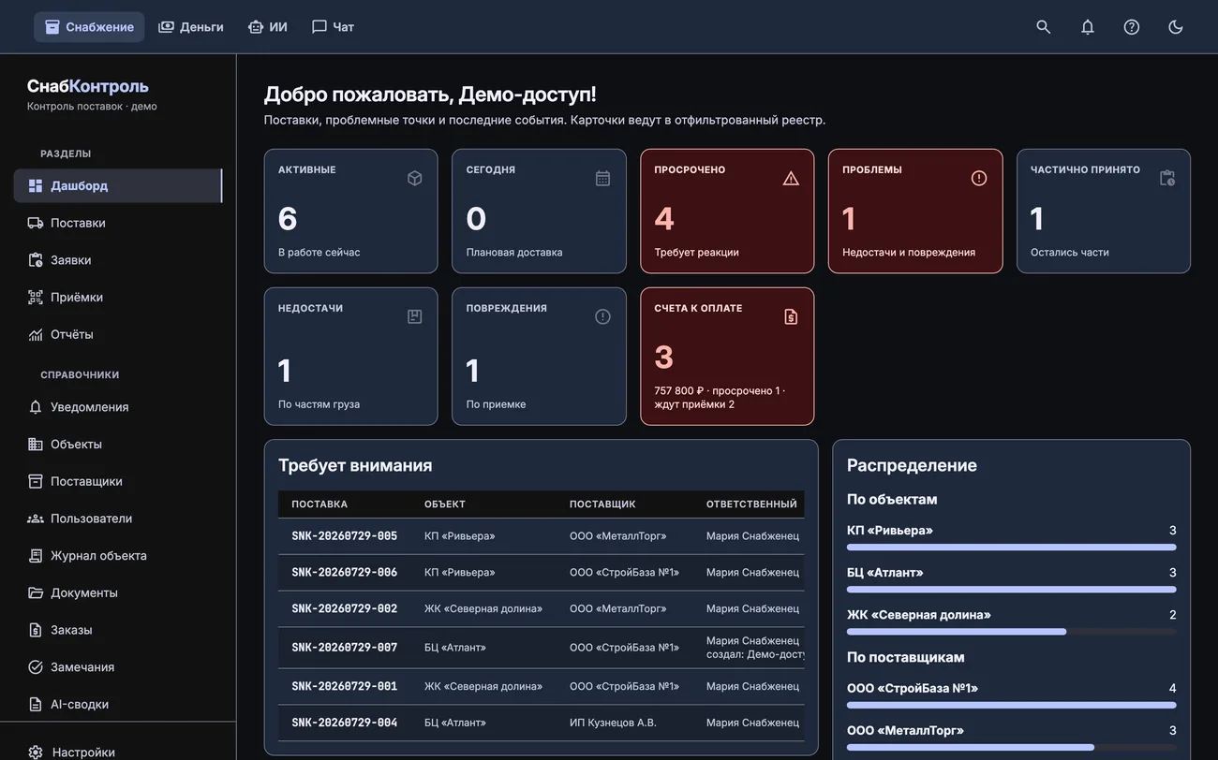
Task: Click the КП «Ривьера» distribution bar
Action: click(1012, 548)
